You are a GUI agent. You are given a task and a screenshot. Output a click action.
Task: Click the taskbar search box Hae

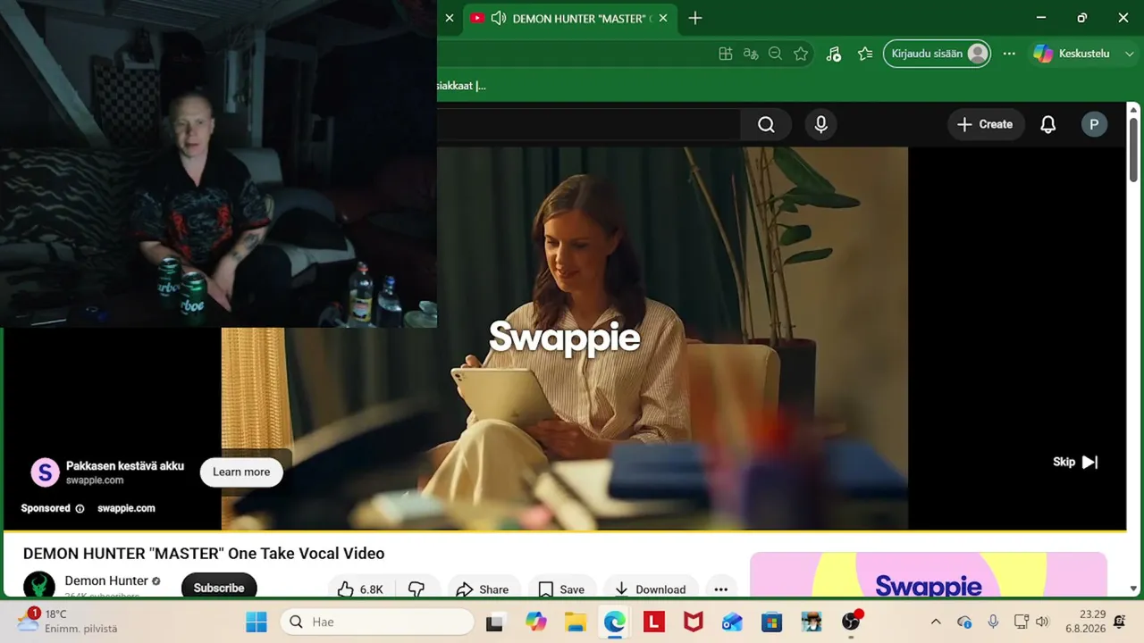[377, 622]
